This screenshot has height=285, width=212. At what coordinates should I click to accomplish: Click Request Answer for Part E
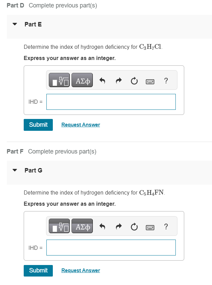point(80,125)
